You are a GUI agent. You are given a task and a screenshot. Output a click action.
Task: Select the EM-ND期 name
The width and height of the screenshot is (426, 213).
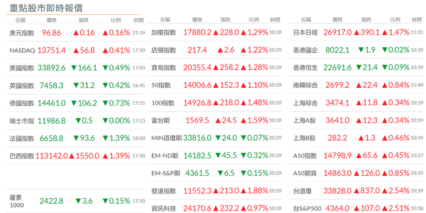(x=164, y=156)
